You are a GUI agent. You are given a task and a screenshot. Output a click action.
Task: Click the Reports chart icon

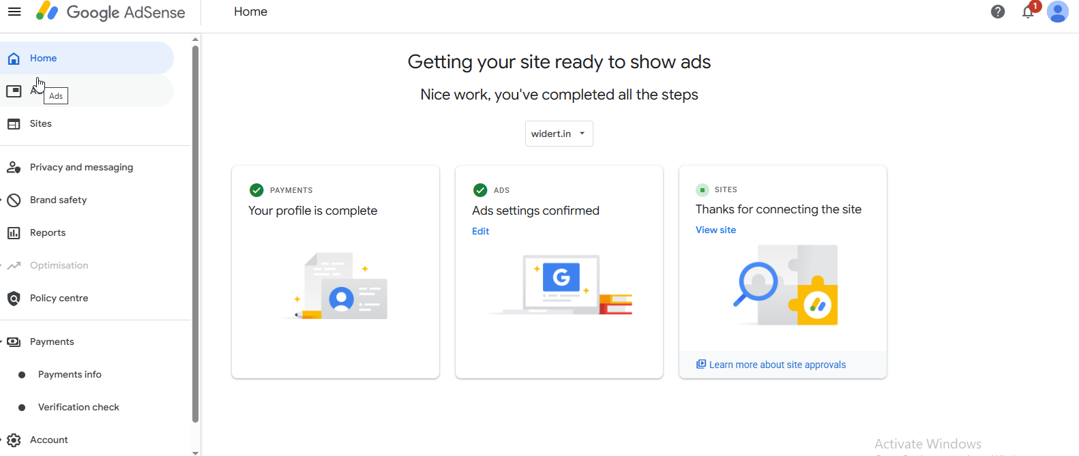pos(14,233)
